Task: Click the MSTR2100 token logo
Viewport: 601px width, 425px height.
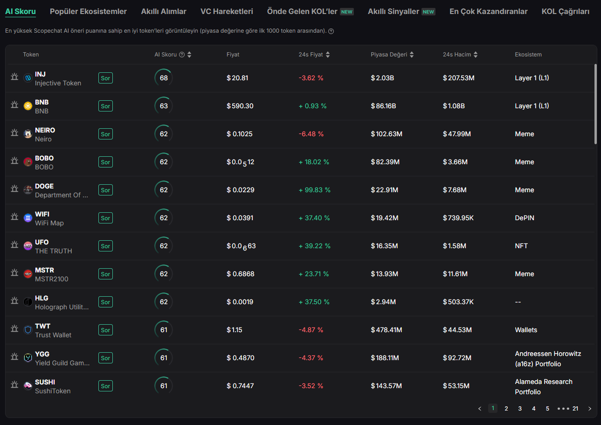Action: [x=28, y=274]
